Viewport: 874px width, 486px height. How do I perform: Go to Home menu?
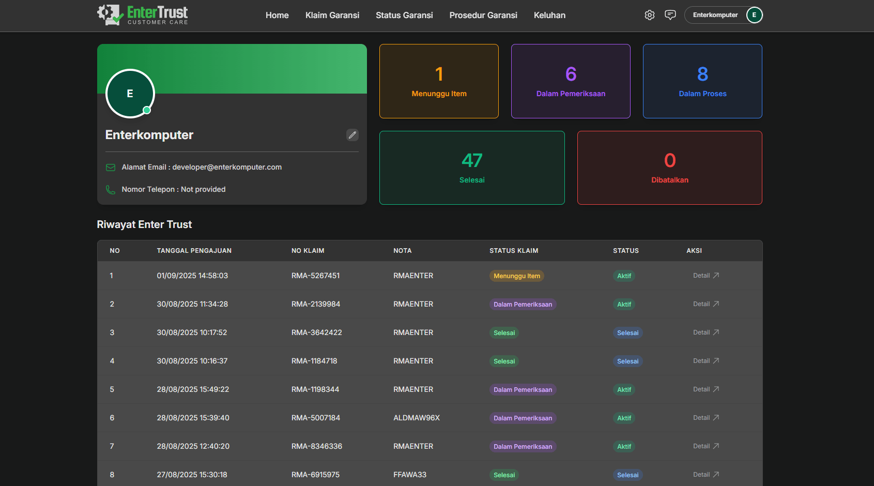(x=277, y=16)
